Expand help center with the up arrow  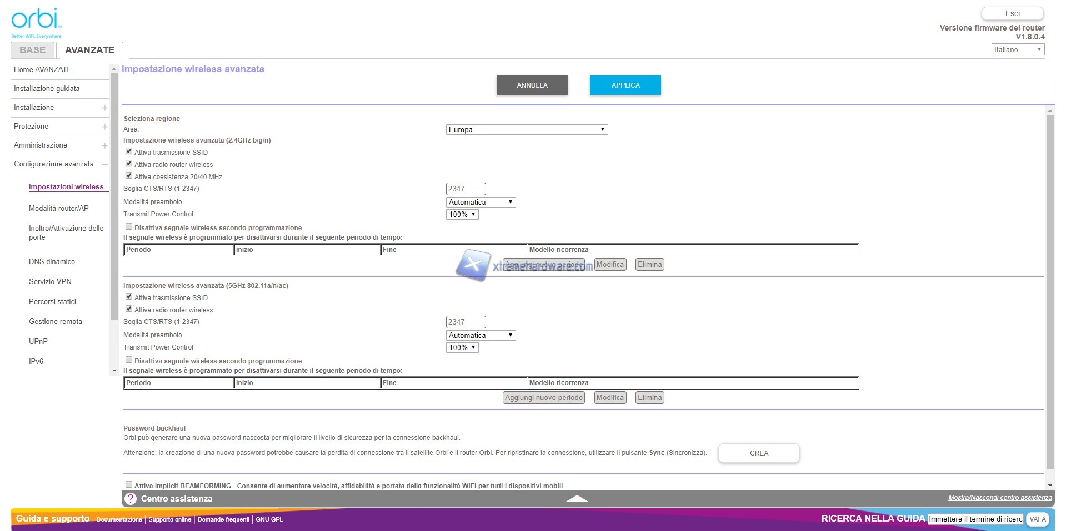pyautogui.click(x=577, y=499)
